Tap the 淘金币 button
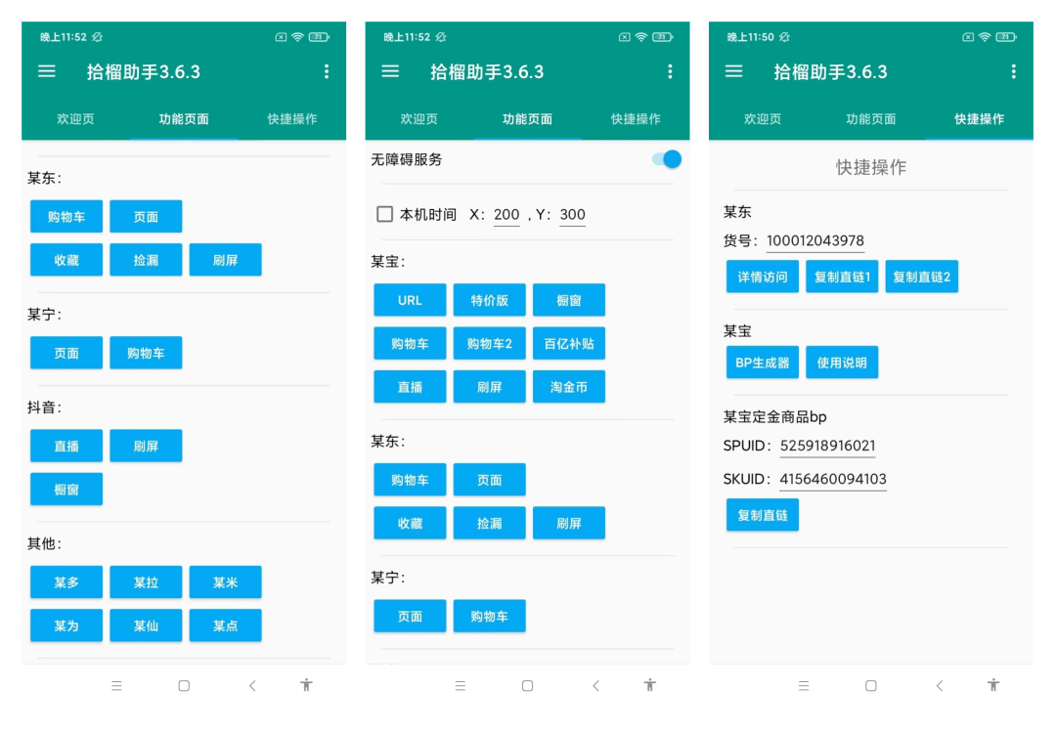 [x=568, y=386]
